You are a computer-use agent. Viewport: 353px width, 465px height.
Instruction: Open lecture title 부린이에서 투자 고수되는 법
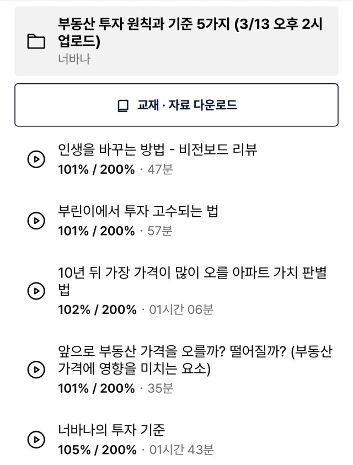138,211
